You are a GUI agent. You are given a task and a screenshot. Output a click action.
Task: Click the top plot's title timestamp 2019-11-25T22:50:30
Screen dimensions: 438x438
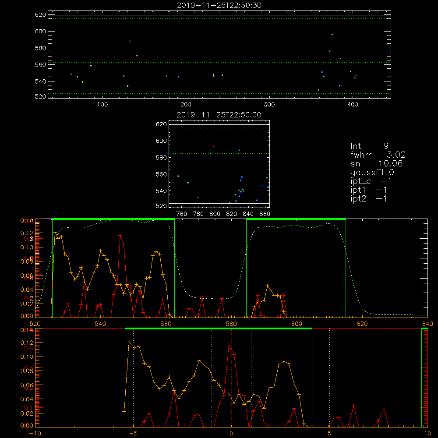tap(219, 5)
